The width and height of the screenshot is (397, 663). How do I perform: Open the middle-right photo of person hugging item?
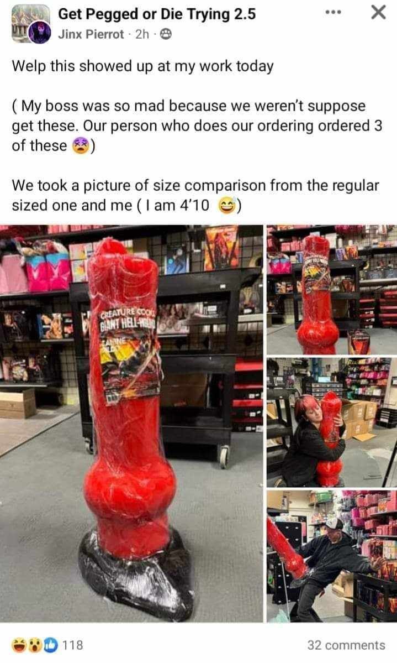pos(331,422)
